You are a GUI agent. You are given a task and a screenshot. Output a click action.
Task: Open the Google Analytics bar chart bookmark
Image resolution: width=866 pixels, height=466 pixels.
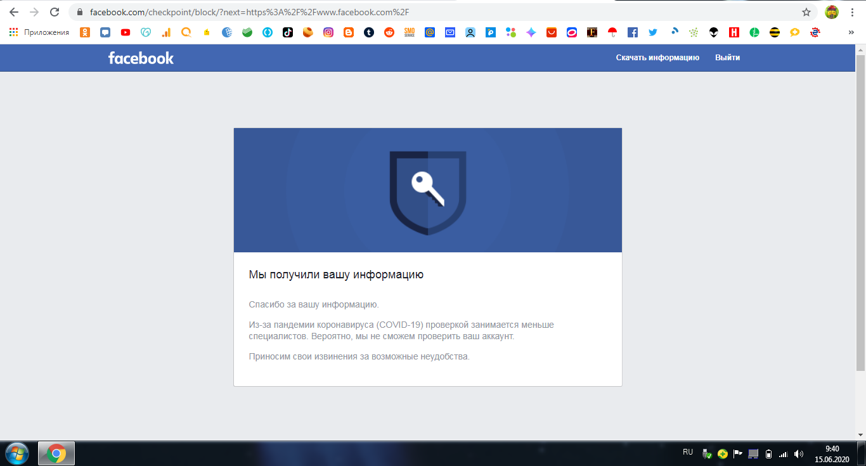click(166, 32)
